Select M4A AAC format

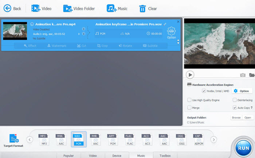[61, 140]
